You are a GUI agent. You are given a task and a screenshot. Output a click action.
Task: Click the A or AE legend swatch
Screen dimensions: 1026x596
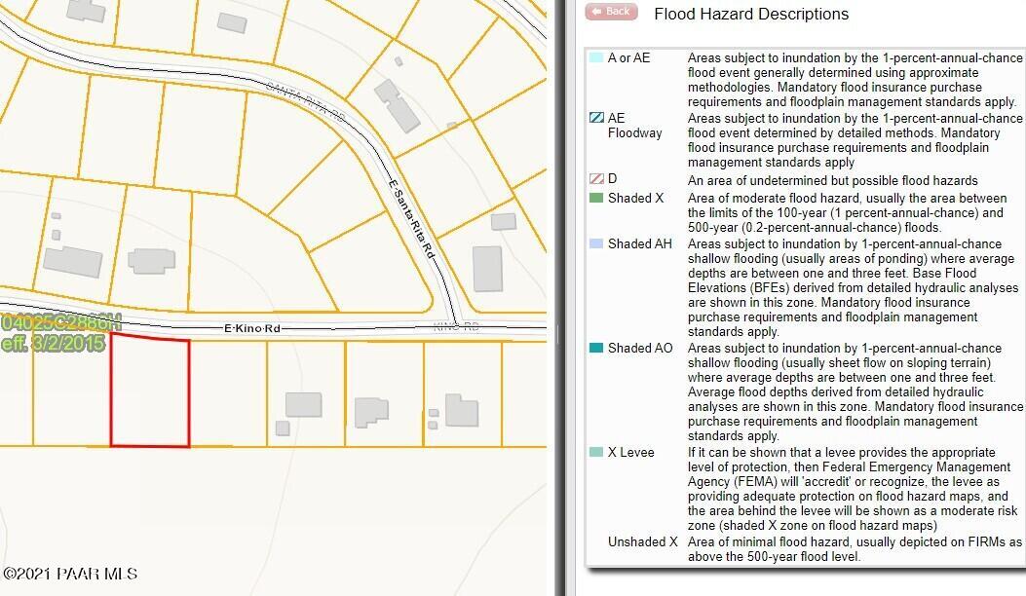point(596,57)
